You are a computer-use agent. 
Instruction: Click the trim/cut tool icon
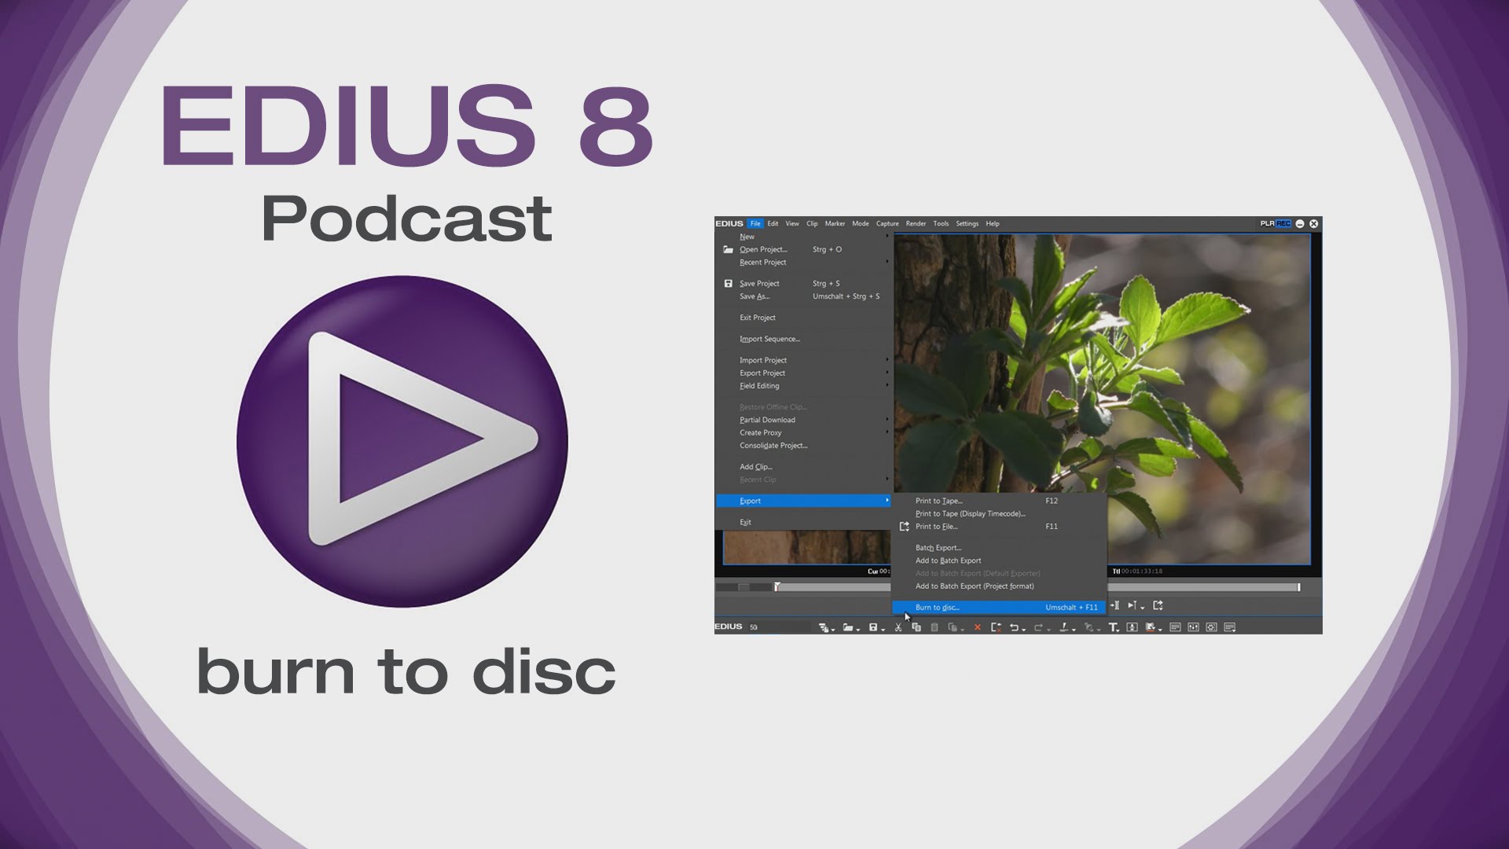coord(898,626)
